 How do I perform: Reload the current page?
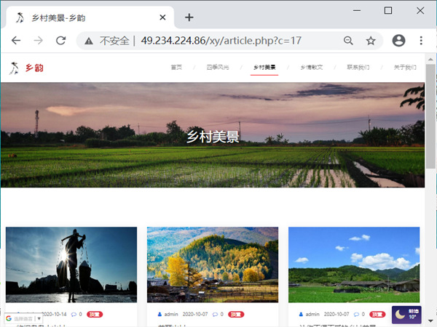click(60, 41)
